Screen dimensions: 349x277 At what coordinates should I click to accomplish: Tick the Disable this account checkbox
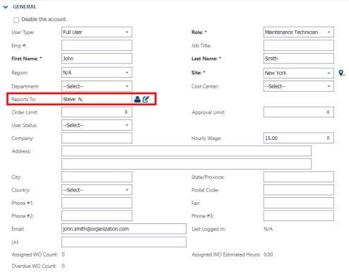pyautogui.click(x=16, y=20)
